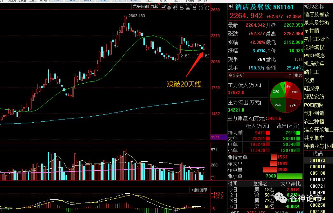The width and height of the screenshot is (333, 213).
Task: Click the 净中单 value 3908
Action: click(x=282, y=170)
